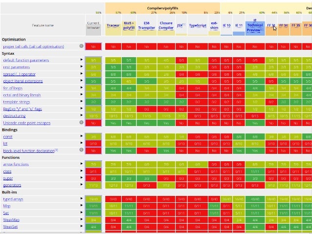
Task: Expand the rest parameters row arrow
Action: click(x=81, y=66)
